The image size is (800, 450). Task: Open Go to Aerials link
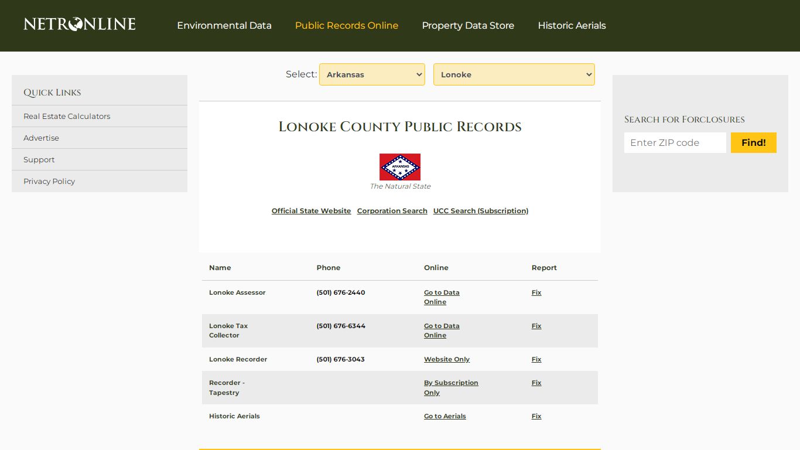pyautogui.click(x=445, y=416)
